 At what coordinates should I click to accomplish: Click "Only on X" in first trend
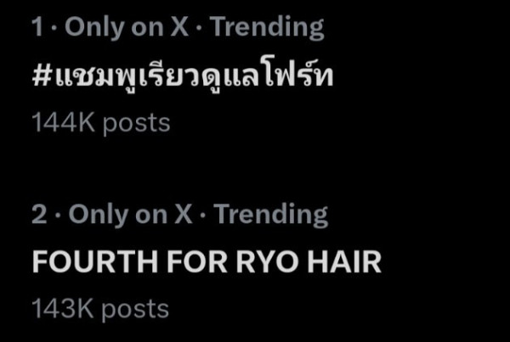pyautogui.click(x=127, y=28)
